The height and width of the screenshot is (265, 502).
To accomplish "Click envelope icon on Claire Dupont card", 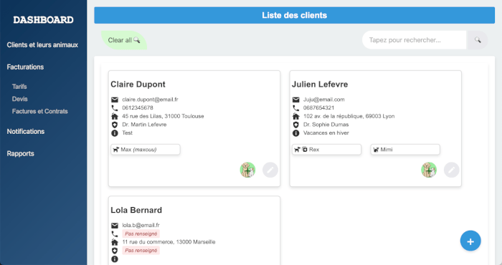I will (x=115, y=100).
